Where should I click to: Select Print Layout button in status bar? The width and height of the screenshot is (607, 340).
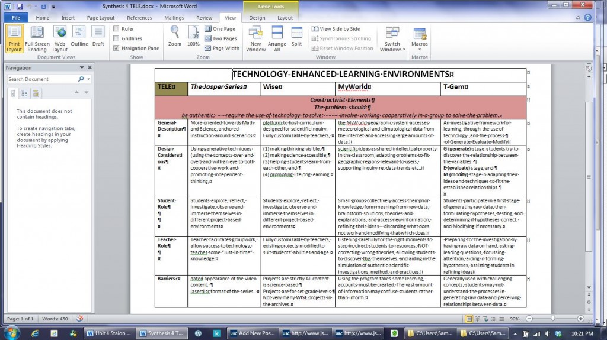point(469,319)
